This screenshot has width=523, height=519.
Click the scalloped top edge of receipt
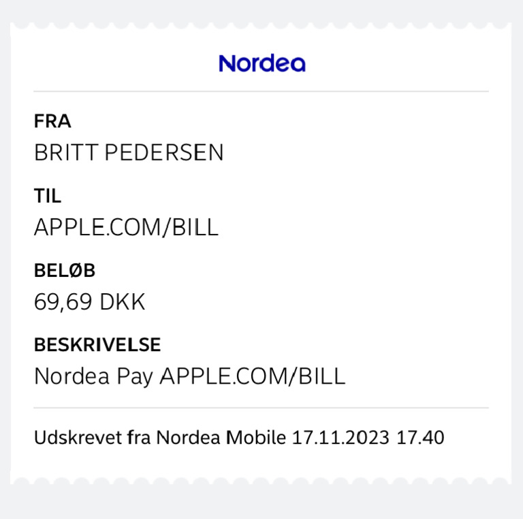point(261,26)
